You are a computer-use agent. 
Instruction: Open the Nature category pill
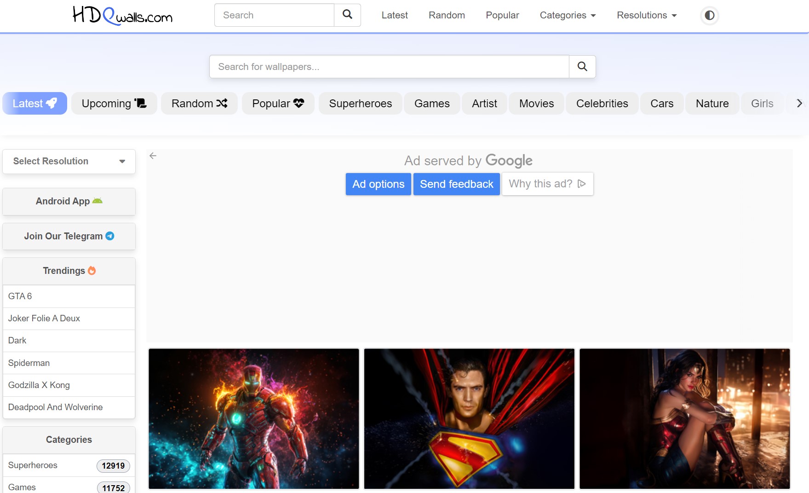click(x=712, y=104)
